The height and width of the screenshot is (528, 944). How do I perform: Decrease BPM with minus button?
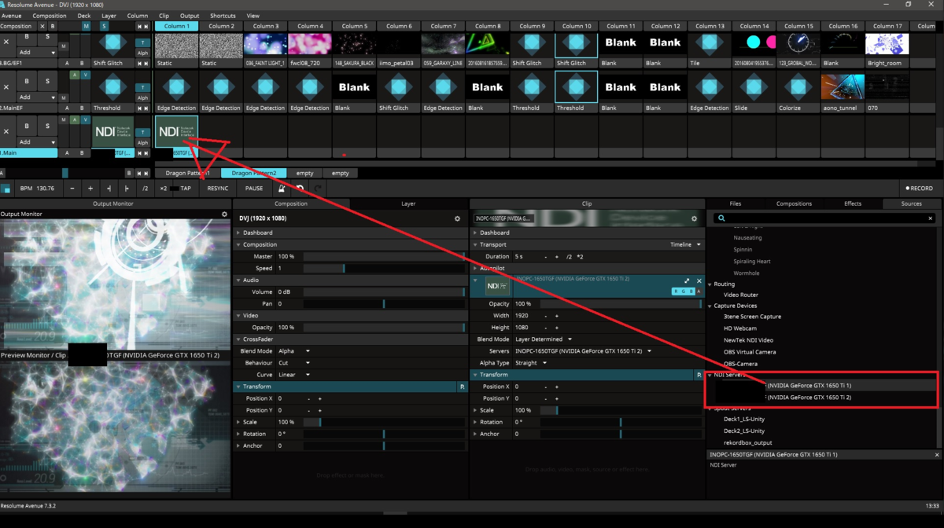point(72,189)
